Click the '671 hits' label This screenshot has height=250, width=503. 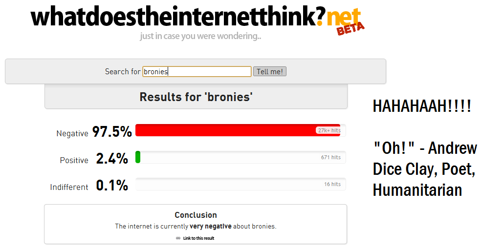331,157
